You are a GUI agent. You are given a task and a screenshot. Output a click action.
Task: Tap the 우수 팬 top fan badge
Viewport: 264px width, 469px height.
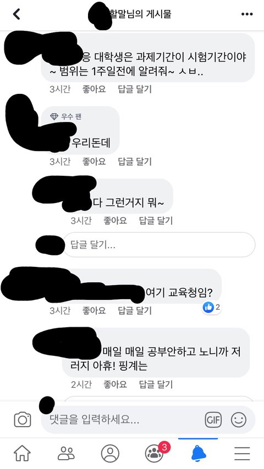point(66,116)
